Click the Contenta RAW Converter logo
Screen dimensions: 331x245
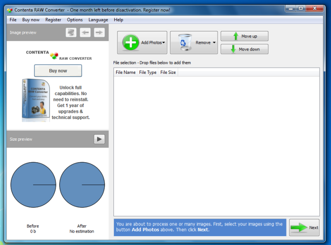(x=59, y=55)
